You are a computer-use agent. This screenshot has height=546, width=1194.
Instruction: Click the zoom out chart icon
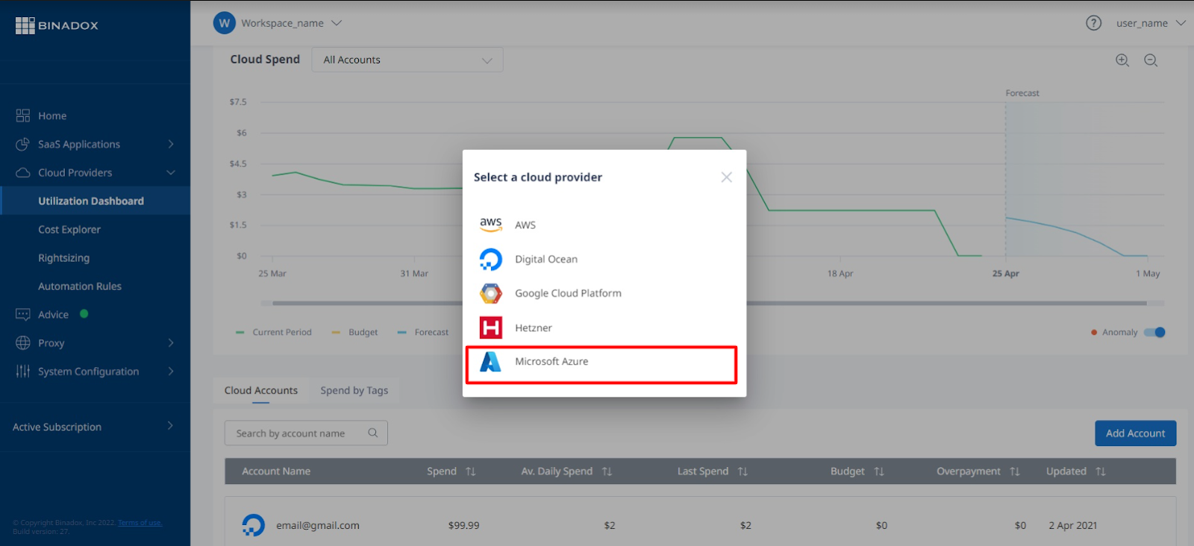[1151, 60]
